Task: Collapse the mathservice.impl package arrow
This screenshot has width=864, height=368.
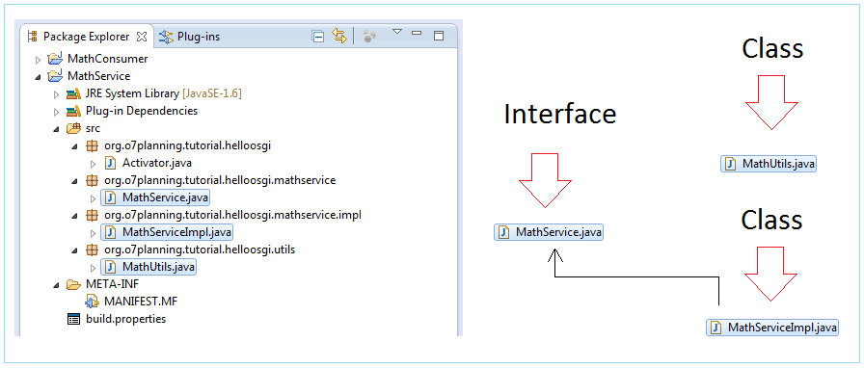Action: click(x=74, y=216)
